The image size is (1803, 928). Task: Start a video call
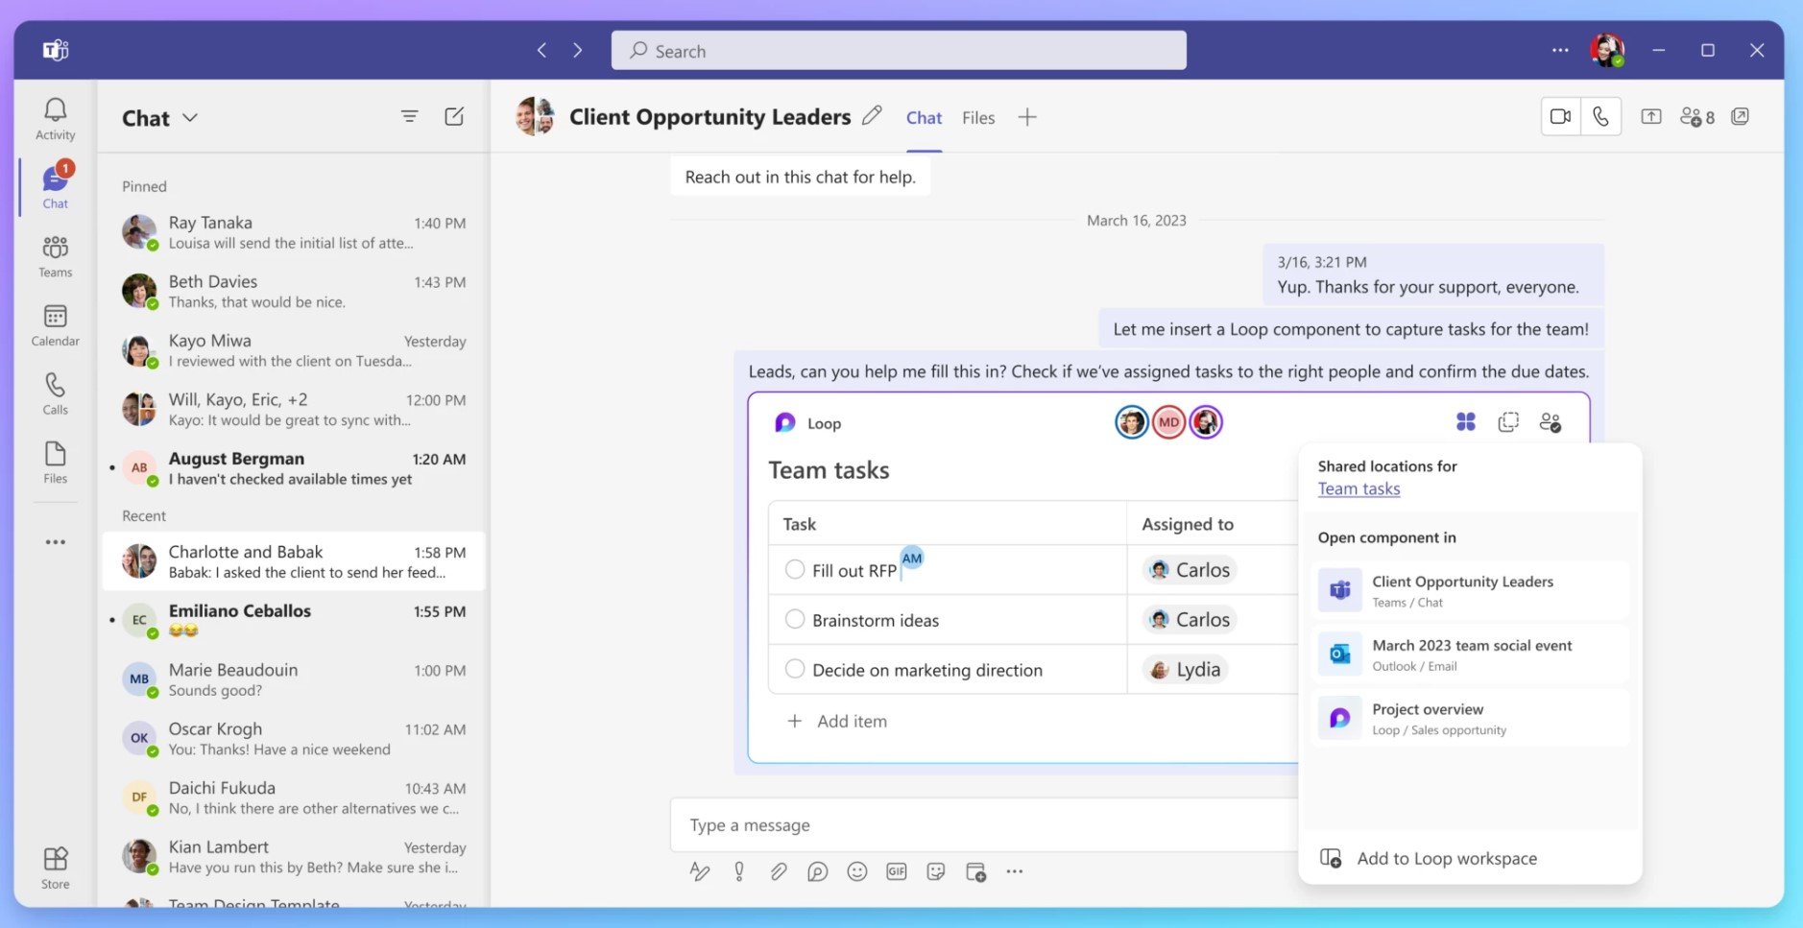coord(1561,116)
